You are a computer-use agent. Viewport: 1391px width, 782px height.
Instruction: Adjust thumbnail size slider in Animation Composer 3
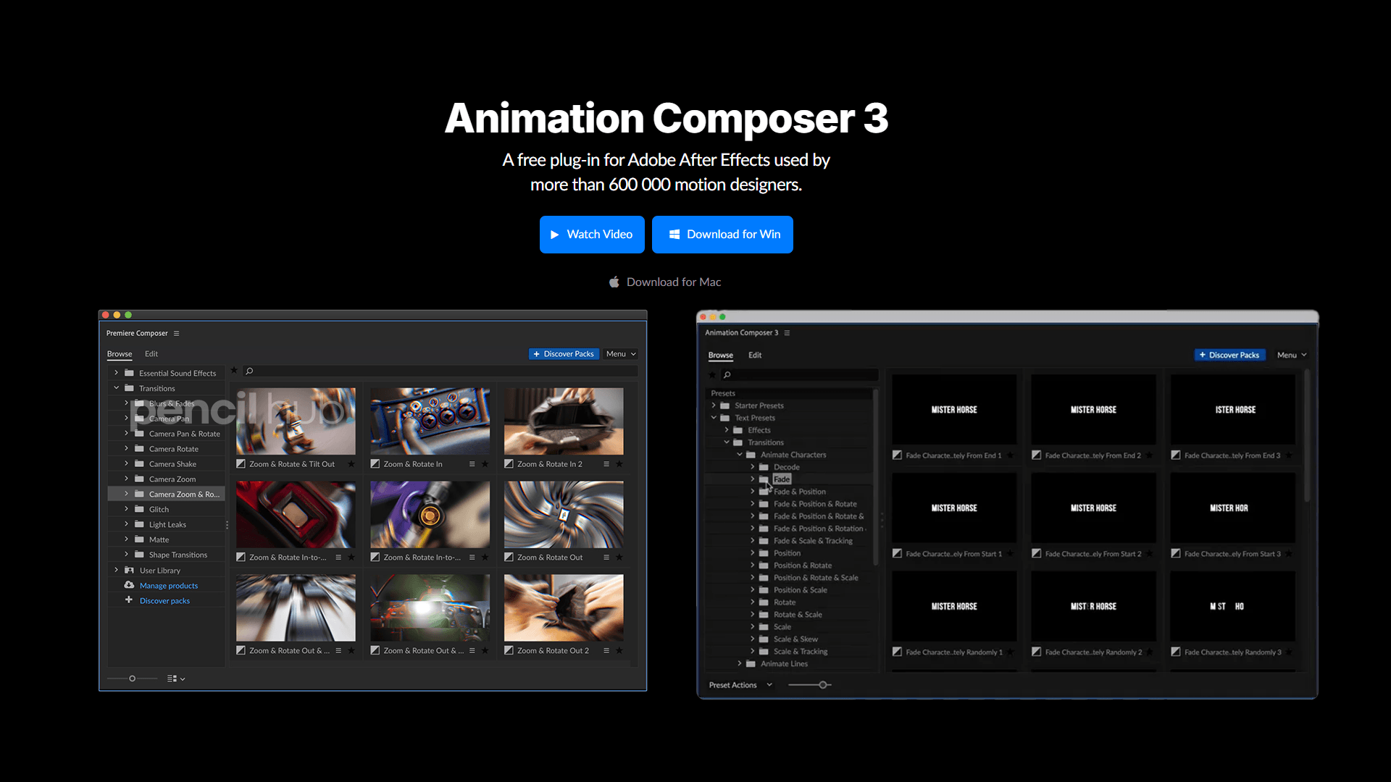point(810,685)
